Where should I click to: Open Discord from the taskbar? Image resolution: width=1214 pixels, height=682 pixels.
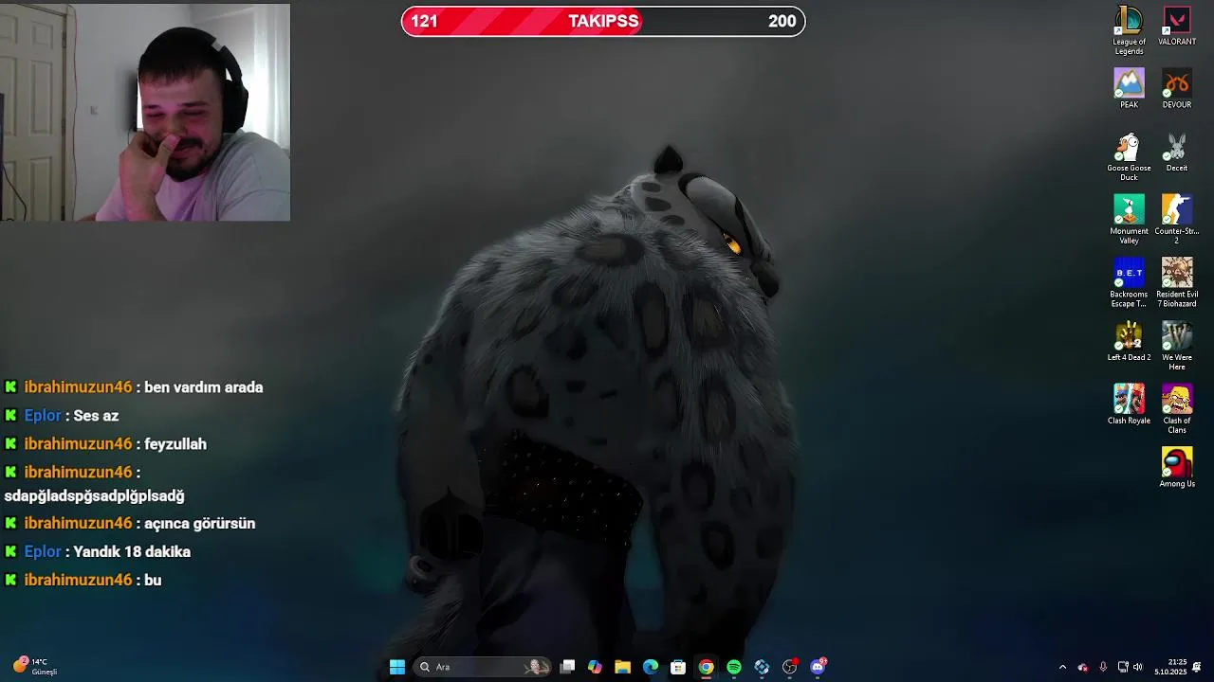(818, 667)
